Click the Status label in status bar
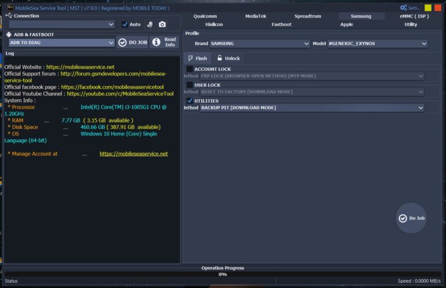 (11, 281)
